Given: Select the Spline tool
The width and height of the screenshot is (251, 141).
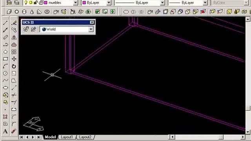Looking at the screenshot, I should pyautogui.click(x=5, y=81).
